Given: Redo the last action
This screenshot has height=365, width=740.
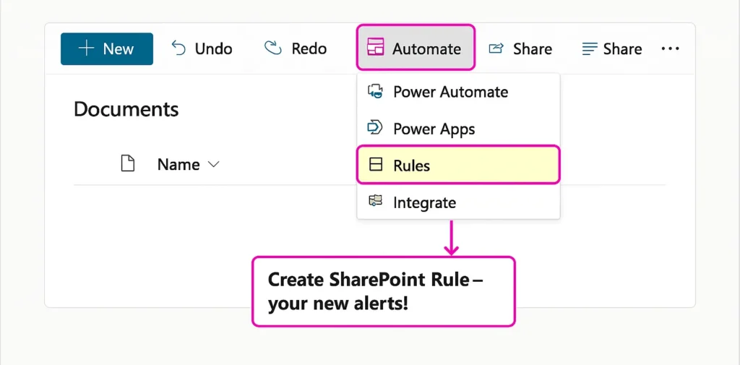Looking at the screenshot, I should coord(296,48).
